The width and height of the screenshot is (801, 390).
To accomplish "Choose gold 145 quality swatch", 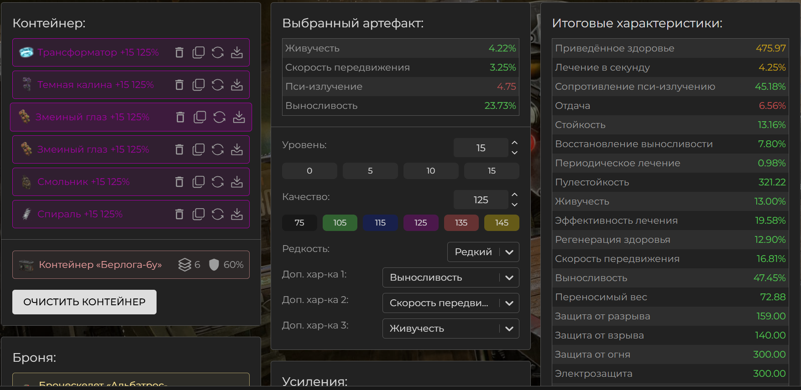I will point(502,223).
